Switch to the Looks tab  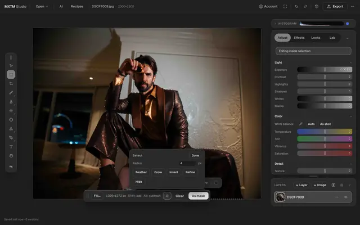pyautogui.click(x=316, y=38)
